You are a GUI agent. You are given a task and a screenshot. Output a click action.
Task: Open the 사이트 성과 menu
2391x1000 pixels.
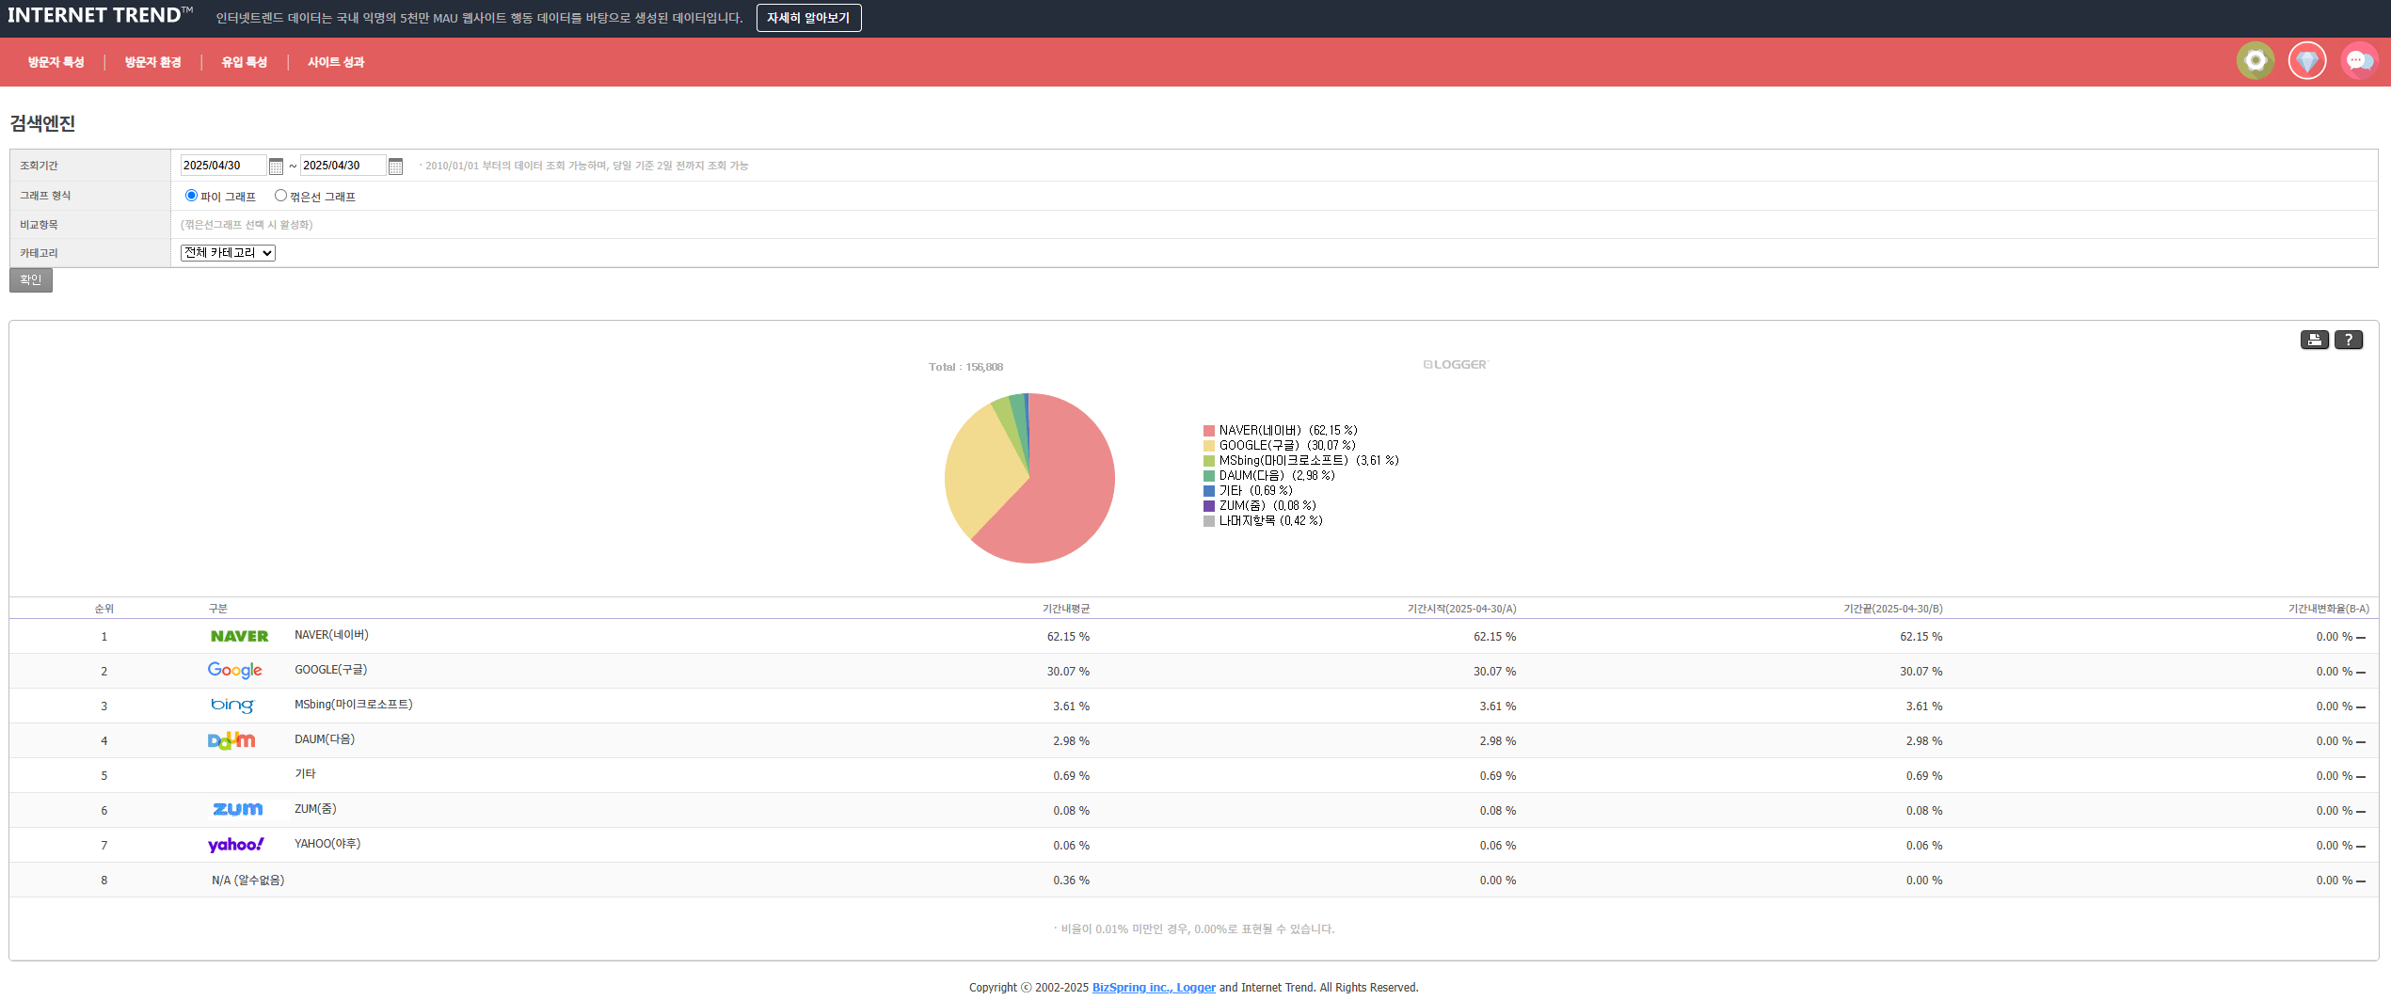336,62
